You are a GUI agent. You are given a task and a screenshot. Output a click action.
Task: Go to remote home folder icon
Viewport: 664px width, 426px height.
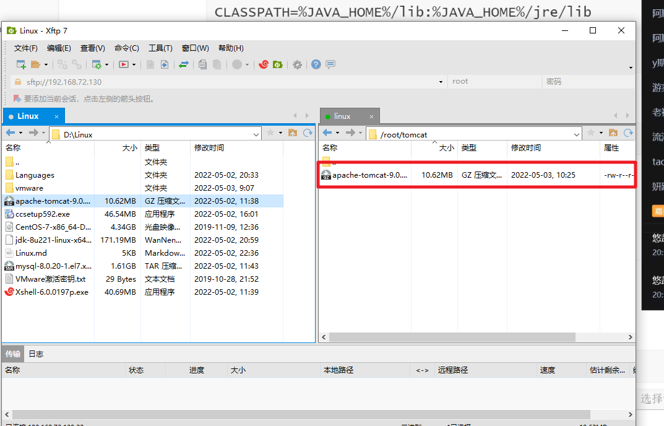tap(613, 133)
